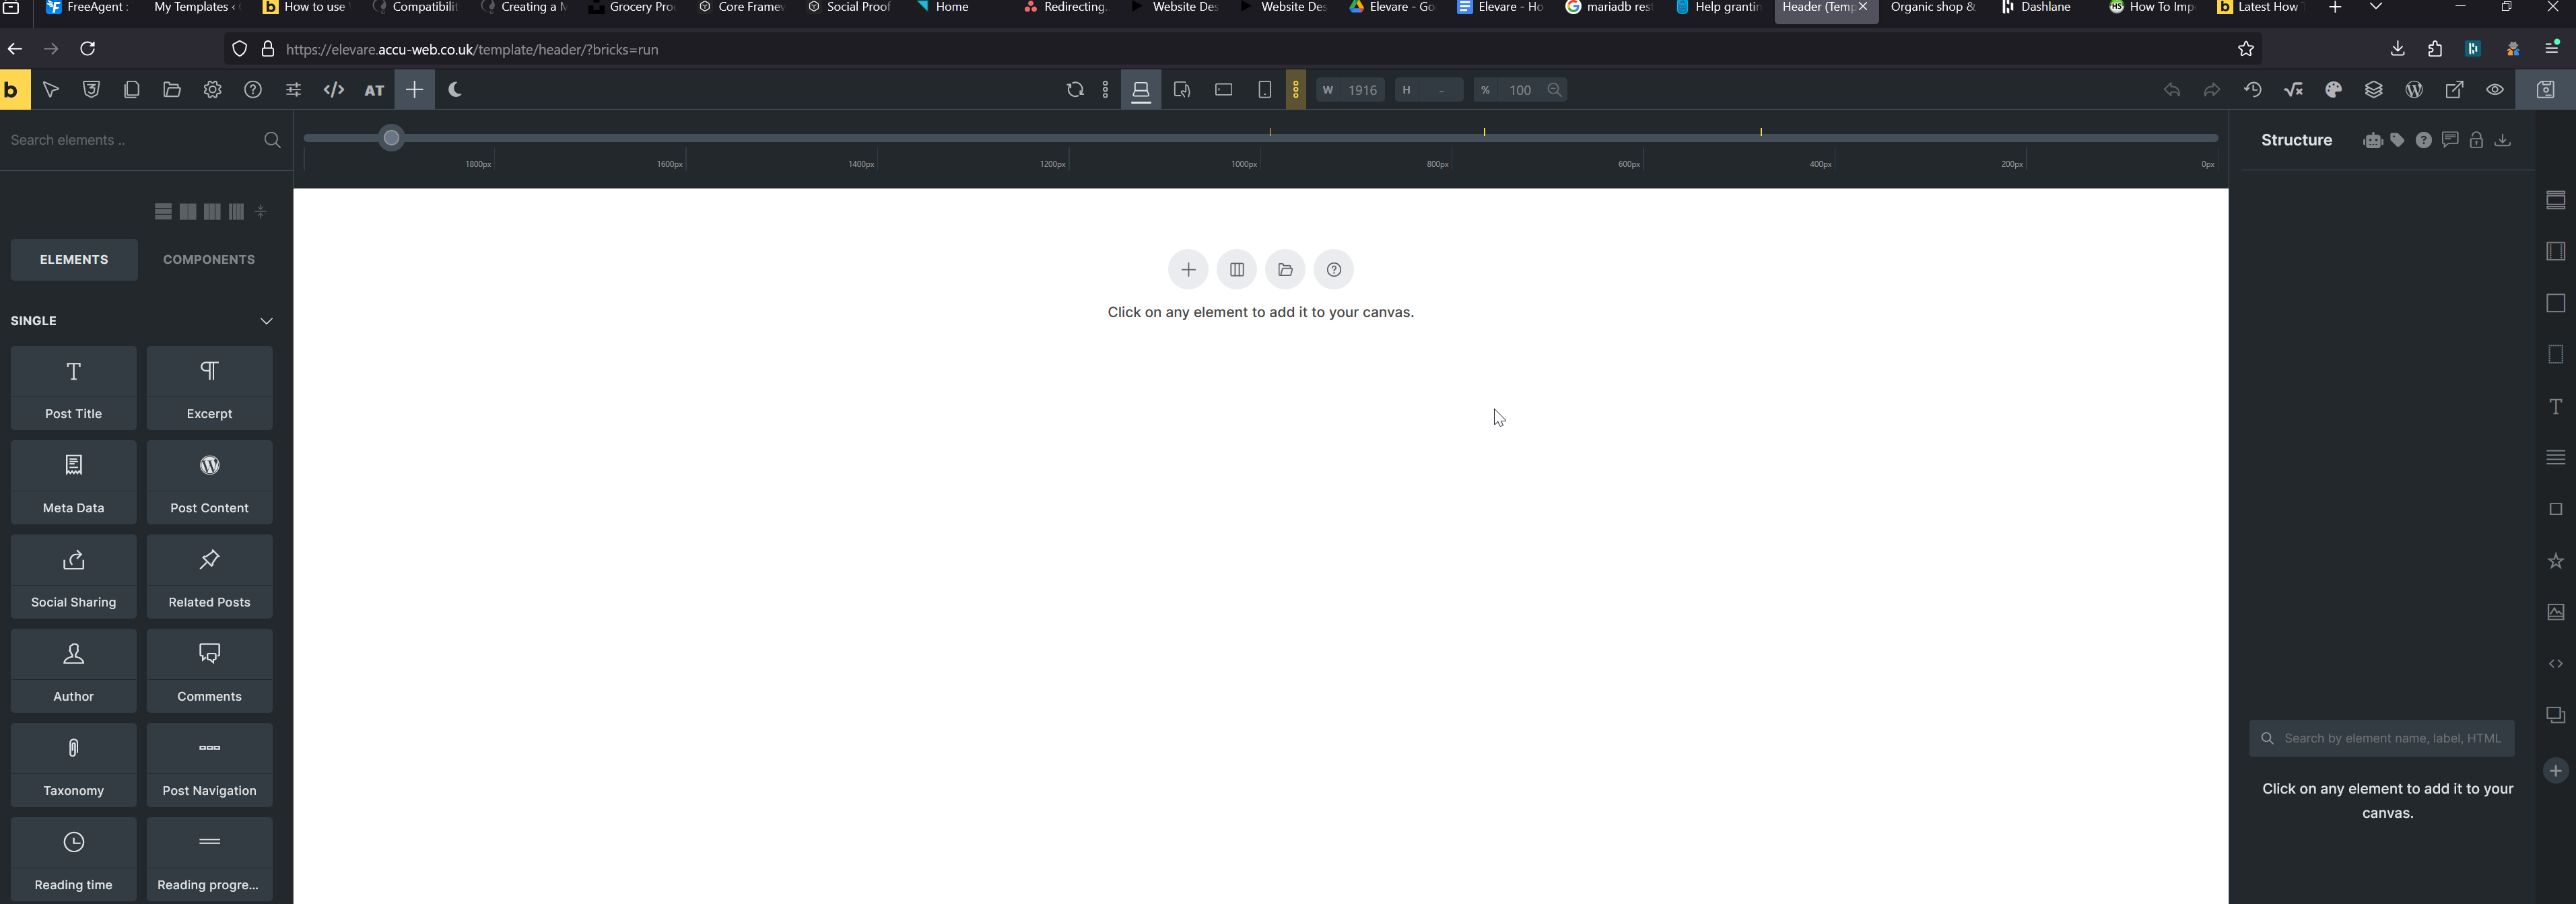
Task: Click the undo arrow
Action: click(x=2172, y=90)
